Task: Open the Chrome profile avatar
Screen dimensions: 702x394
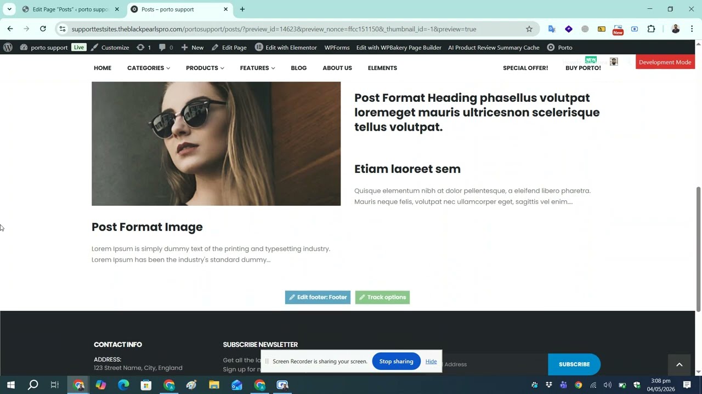Action: [x=676, y=29]
